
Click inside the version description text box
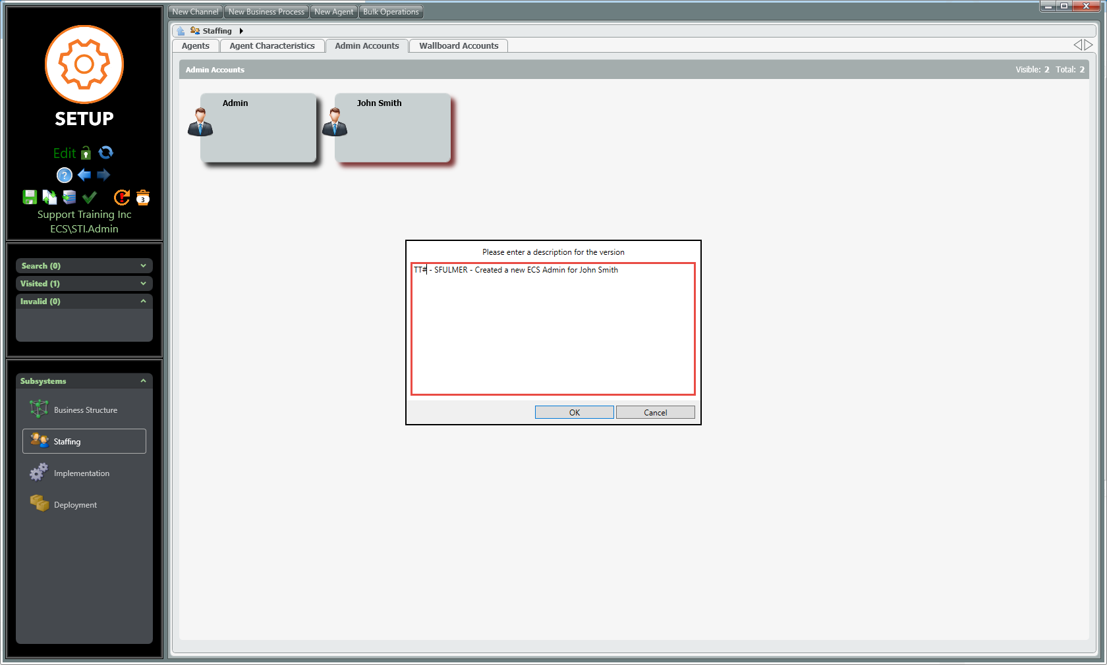(553, 329)
